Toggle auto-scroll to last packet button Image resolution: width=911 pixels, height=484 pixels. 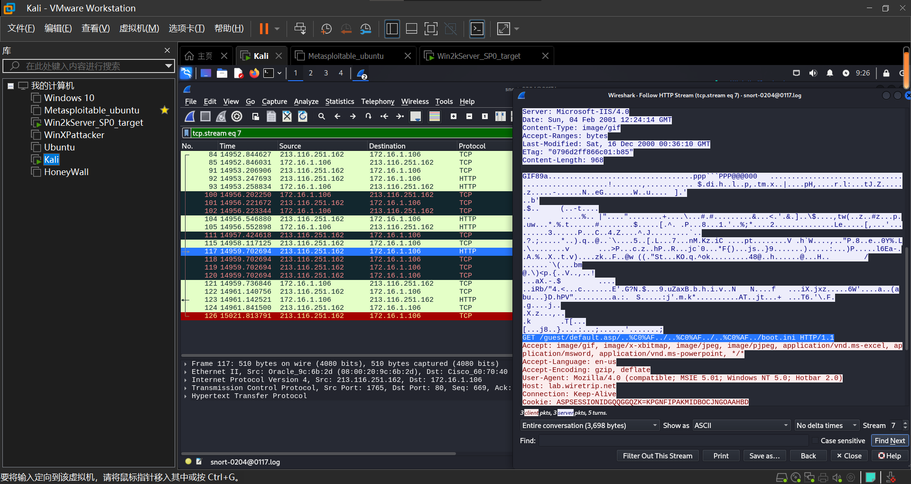tap(416, 116)
